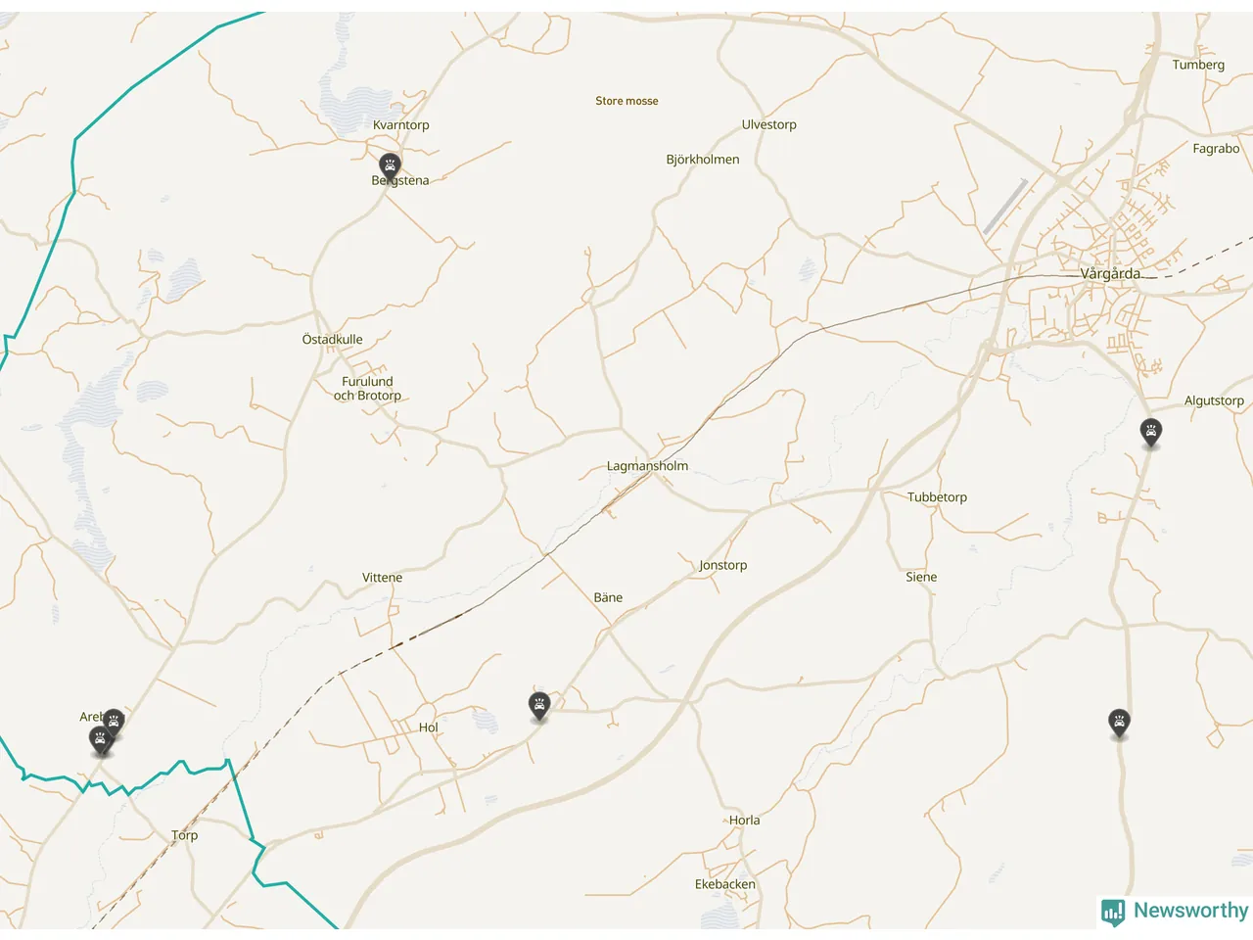The height and width of the screenshot is (940, 1253).
Task: Click the accident marker near Algutstorp
Action: (x=1151, y=432)
